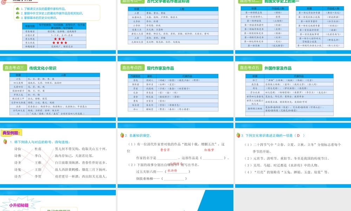Click the clover bullet before 掌握中外文学史上
Viewport: 351px width, 211px height.
tap(18, 13)
